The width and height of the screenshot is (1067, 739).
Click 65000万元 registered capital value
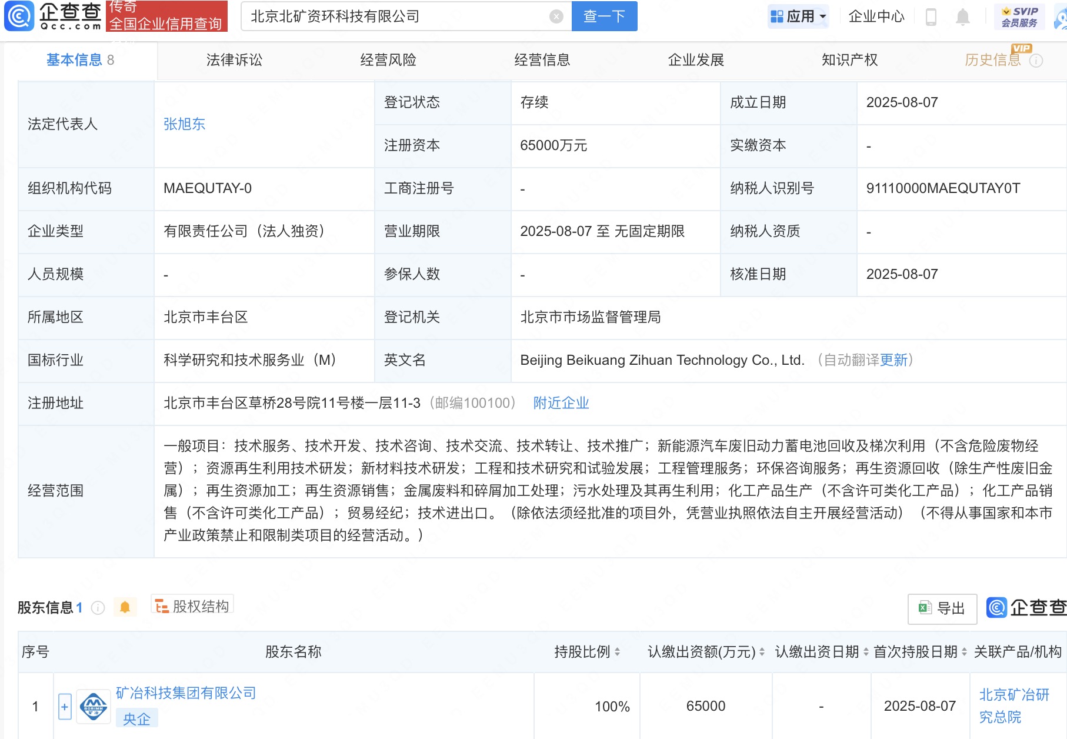553,145
